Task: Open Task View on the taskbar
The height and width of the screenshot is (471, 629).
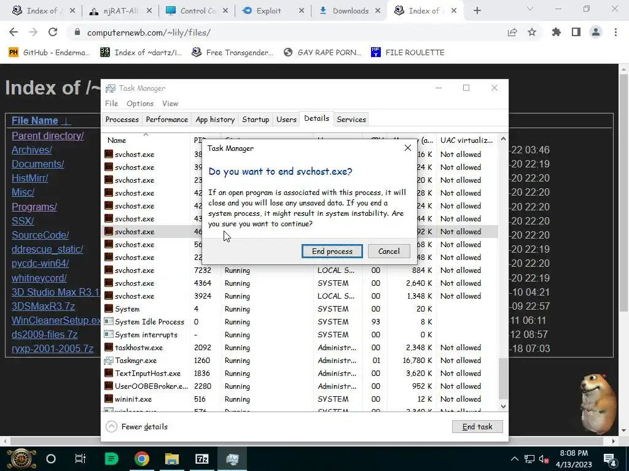Action: point(80,459)
